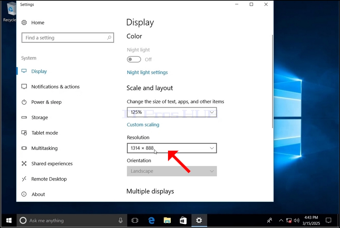
Task: Click the Settings window vertical scrollbar
Action: click(272, 81)
